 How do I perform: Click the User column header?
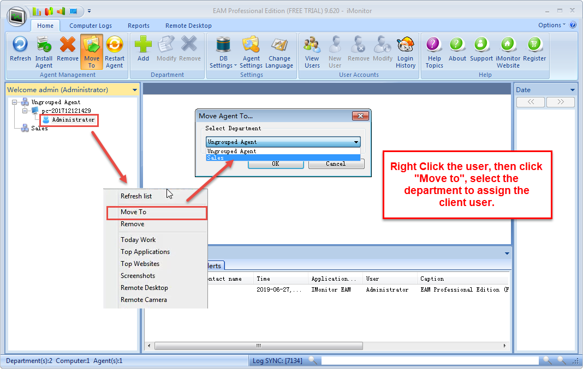click(x=390, y=279)
